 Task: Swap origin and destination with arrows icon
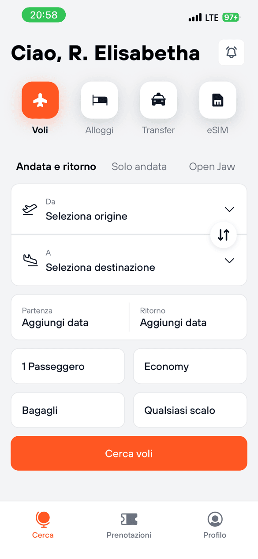[x=224, y=235]
